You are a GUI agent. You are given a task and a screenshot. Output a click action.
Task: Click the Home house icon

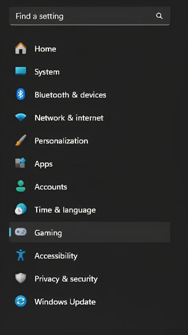click(21, 48)
